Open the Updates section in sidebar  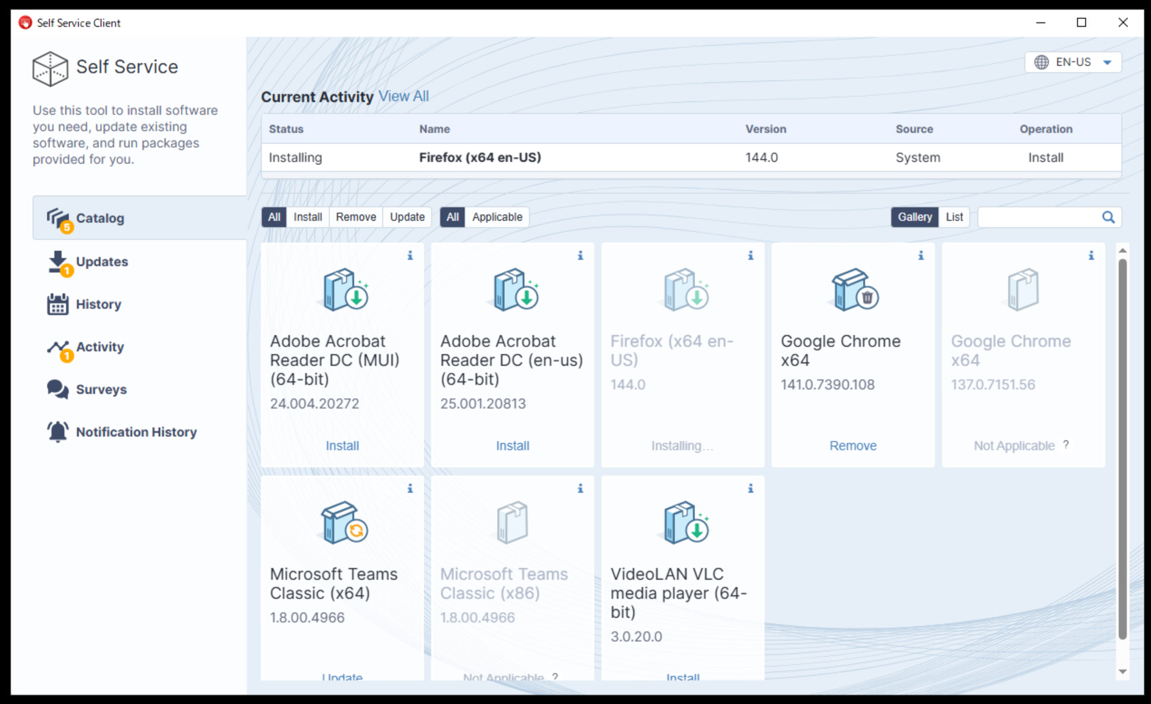(x=101, y=262)
